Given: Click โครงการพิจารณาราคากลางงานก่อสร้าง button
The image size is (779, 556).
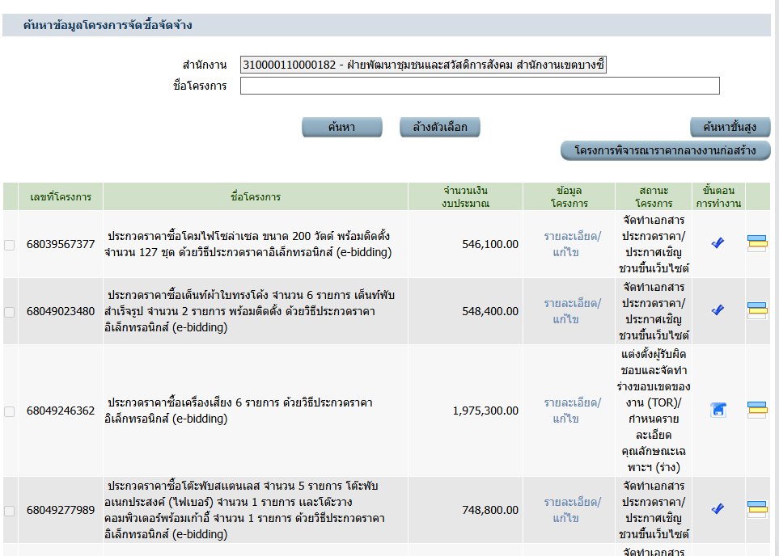Looking at the screenshot, I should [665, 150].
